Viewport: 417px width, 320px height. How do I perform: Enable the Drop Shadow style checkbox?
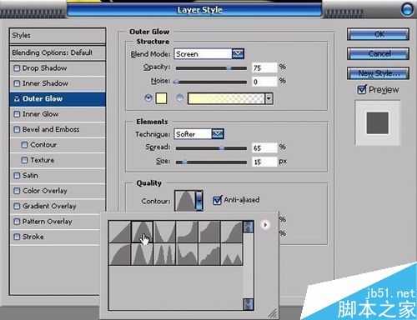(17, 68)
